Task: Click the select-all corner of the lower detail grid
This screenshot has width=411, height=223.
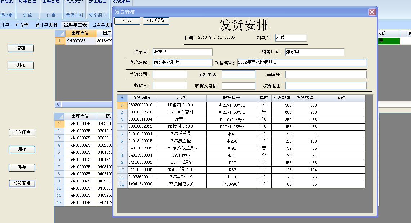Action: click(x=59, y=116)
